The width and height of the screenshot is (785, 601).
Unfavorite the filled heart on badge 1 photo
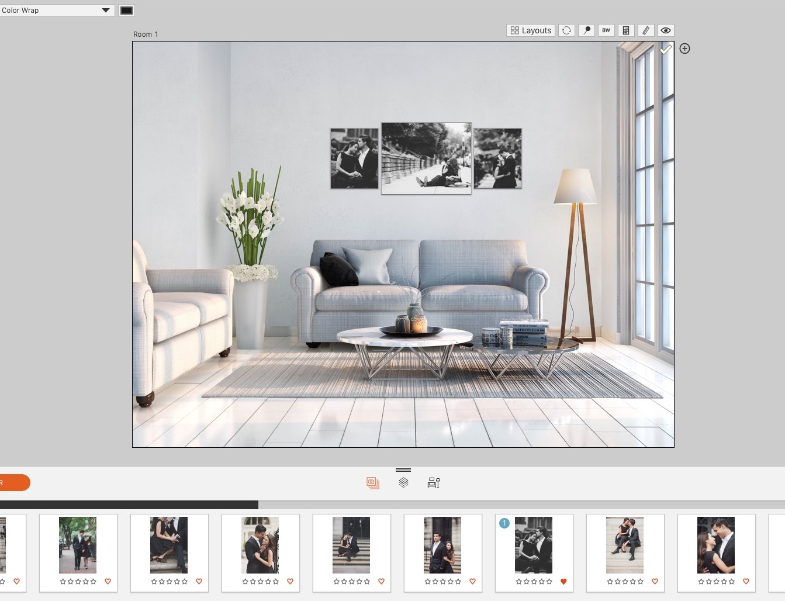[563, 581]
